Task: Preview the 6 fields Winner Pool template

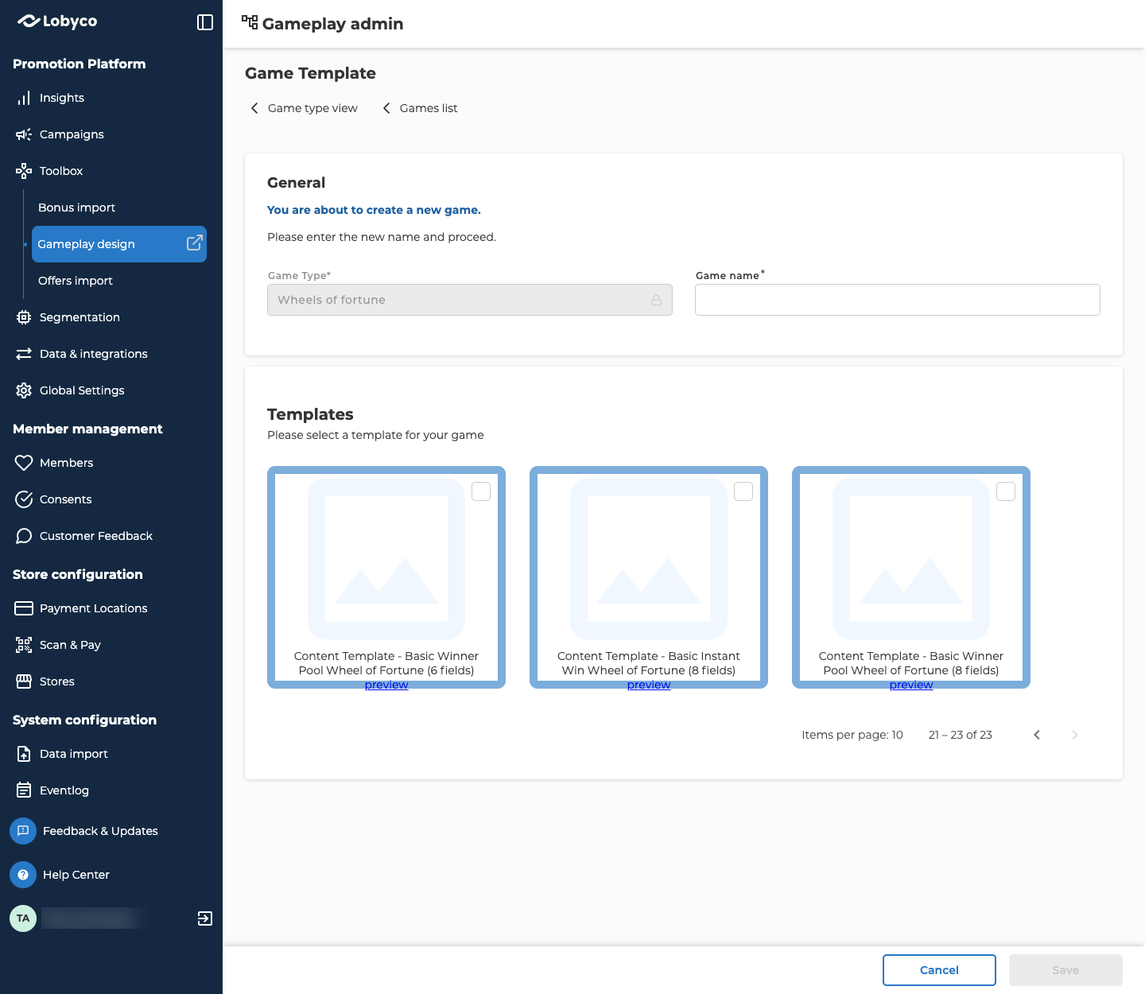Action: (386, 685)
